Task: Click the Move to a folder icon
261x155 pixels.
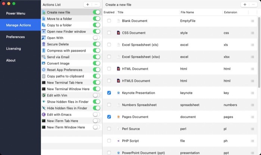Action: (x=44, y=19)
